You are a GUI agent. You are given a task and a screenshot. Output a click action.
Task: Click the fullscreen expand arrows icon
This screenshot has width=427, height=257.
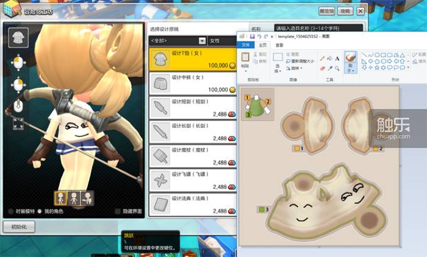[18, 124]
